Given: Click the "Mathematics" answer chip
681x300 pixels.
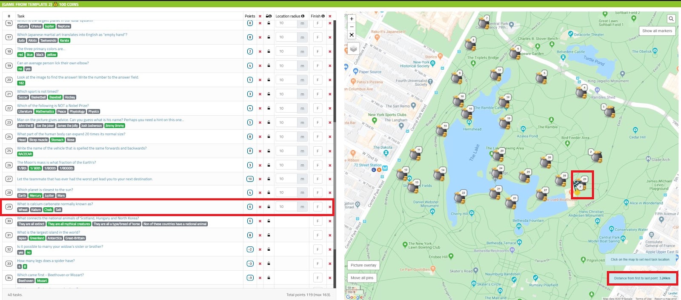Looking at the screenshot, I should (45, 112).
